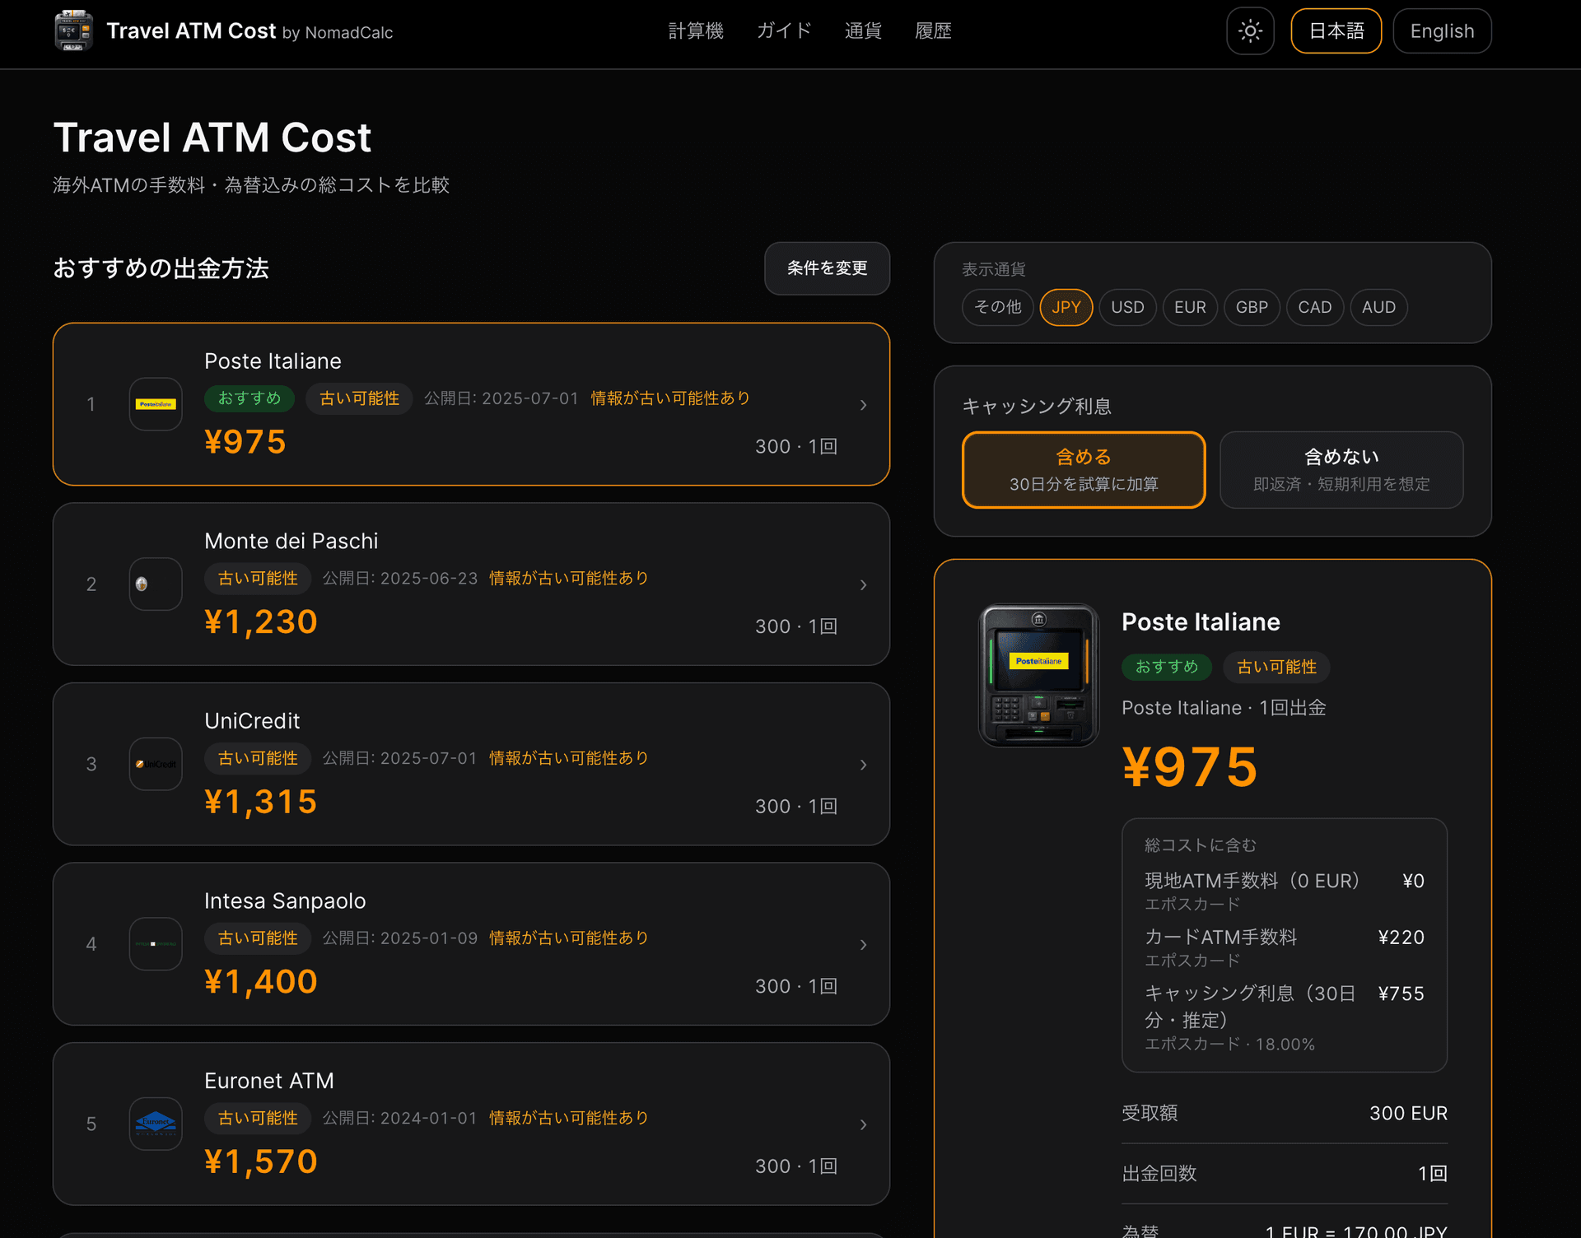Click the 公開日: 2025-06-23 date text
1581x1238 pixels.
coord(400,579)
